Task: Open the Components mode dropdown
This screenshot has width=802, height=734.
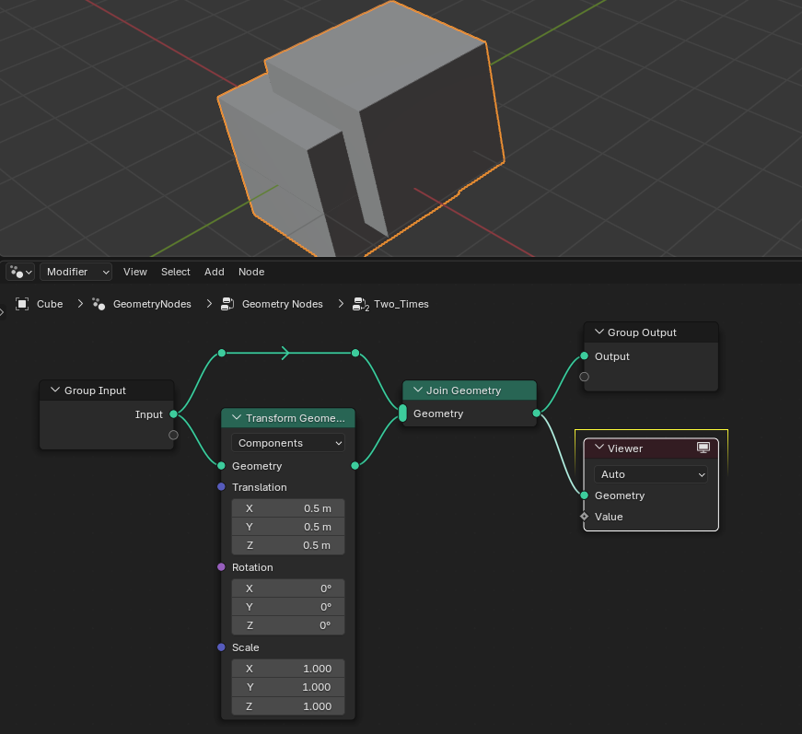Action: 288,443
